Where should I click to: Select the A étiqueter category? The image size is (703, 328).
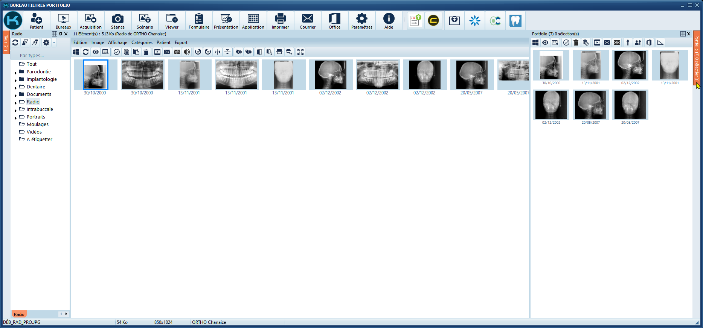tap(39, 140)
